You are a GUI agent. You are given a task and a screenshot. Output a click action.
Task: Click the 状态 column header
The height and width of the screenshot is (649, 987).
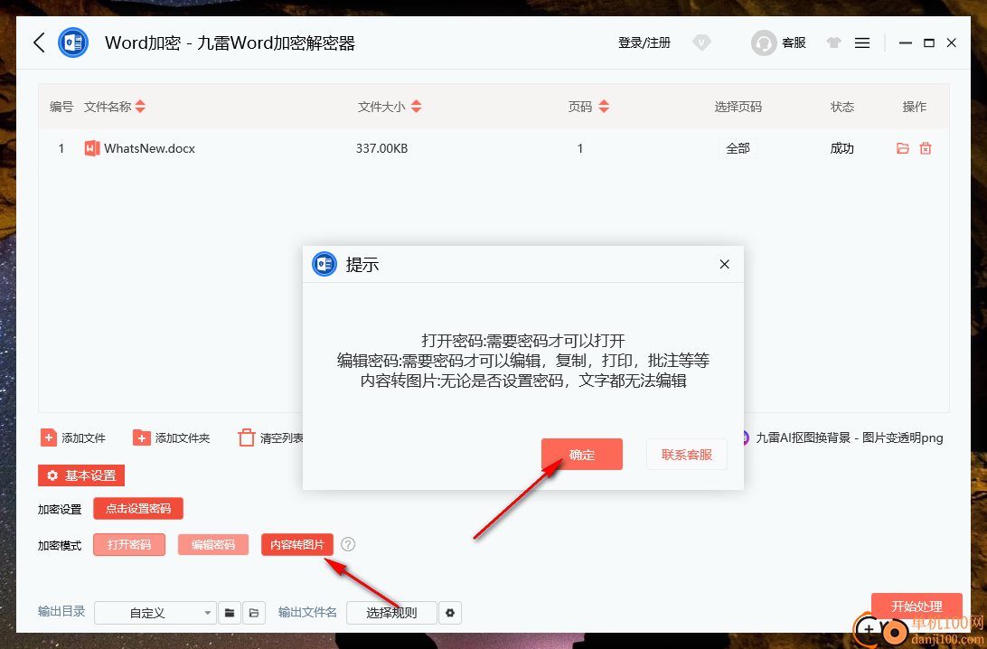click(x=842, y=107)
